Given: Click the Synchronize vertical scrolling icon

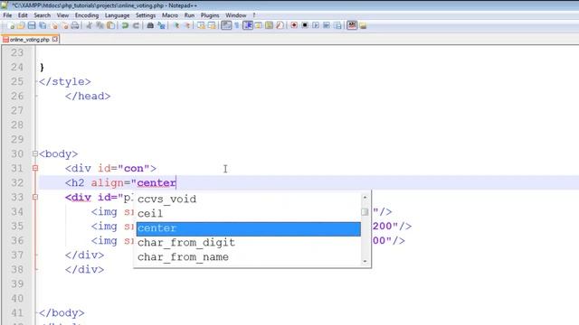Looking at the screenshot, I should pos(201,25).
